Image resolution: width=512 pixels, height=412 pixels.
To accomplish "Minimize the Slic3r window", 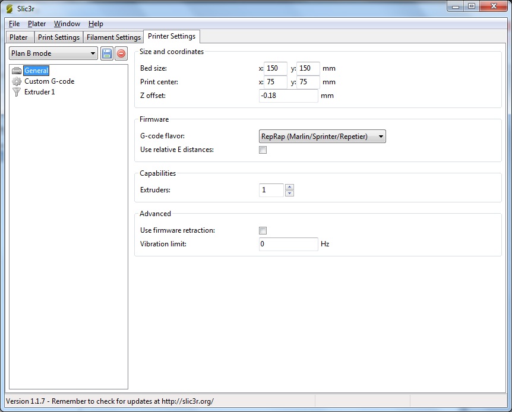I will (x=456, y=6).
